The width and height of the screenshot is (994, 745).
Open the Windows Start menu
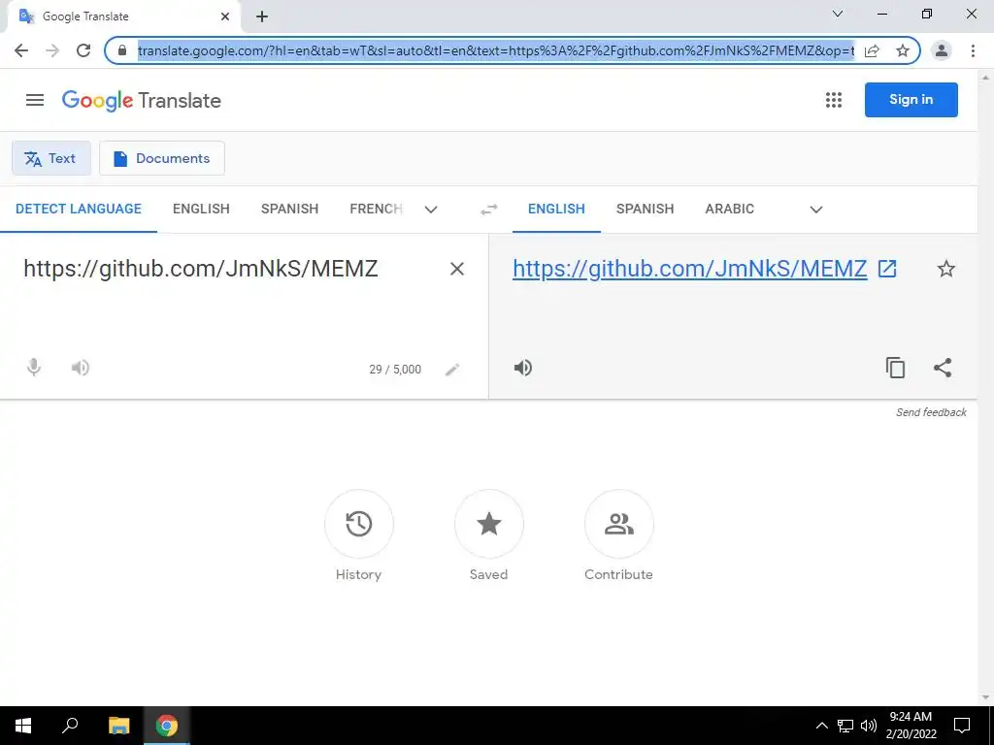23,726
